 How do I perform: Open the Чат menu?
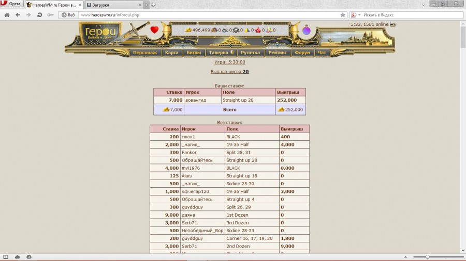(x=322, y=53)
